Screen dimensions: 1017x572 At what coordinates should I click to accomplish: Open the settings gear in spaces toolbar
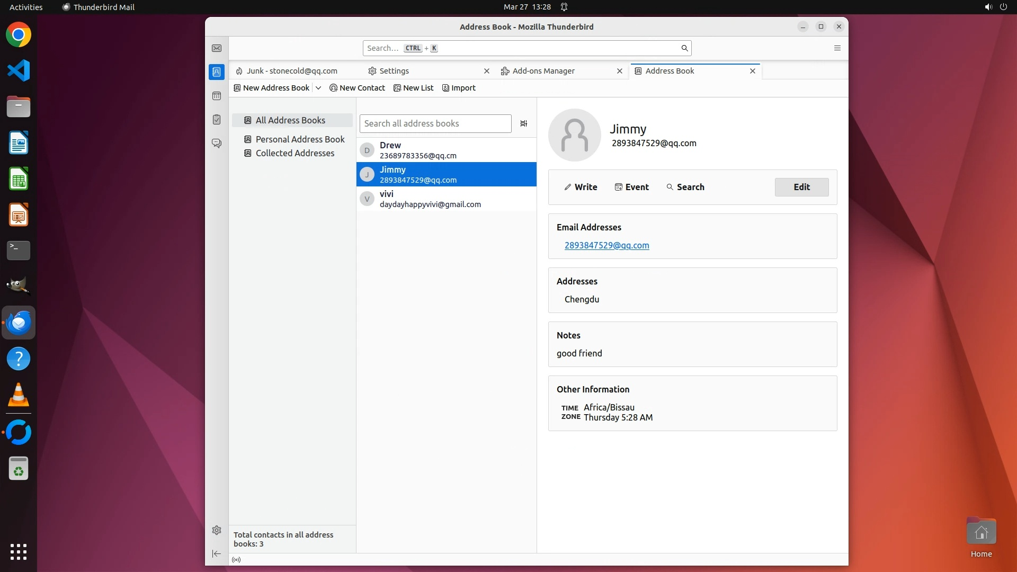[217, 530]
